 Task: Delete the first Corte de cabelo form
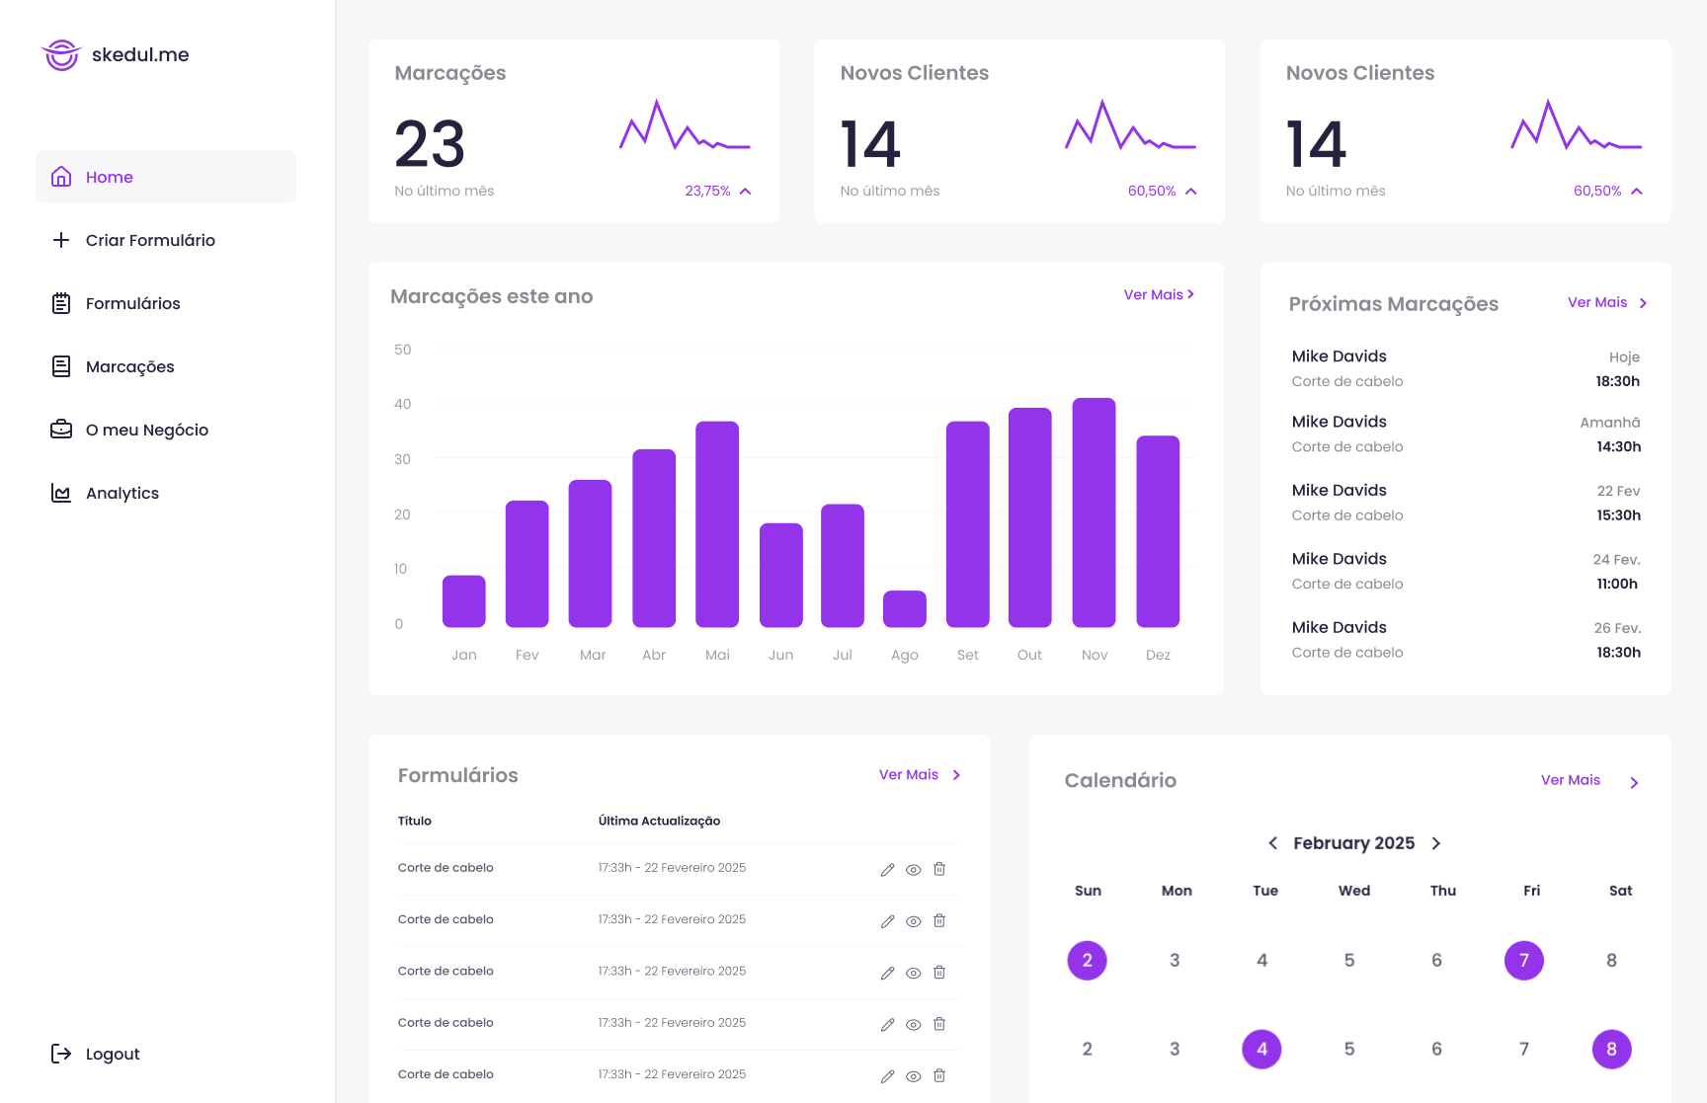click(x=939, y=869)
